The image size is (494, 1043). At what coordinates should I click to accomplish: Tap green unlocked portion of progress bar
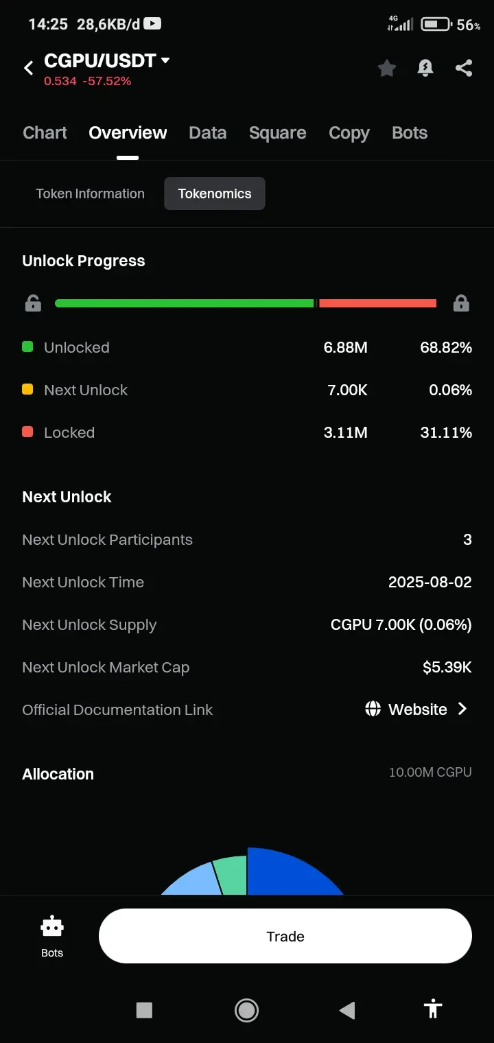point(184,303)
